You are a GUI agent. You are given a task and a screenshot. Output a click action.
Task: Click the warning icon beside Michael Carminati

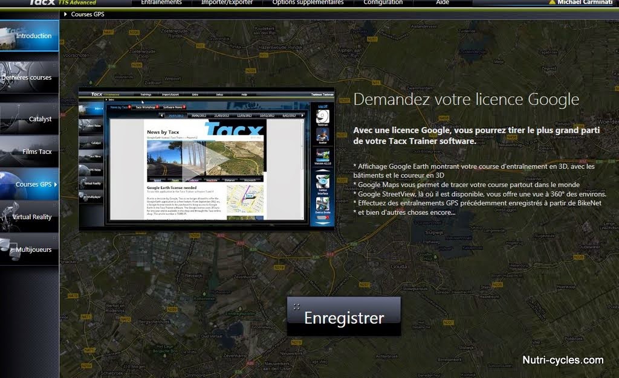(x=553, y=2)
